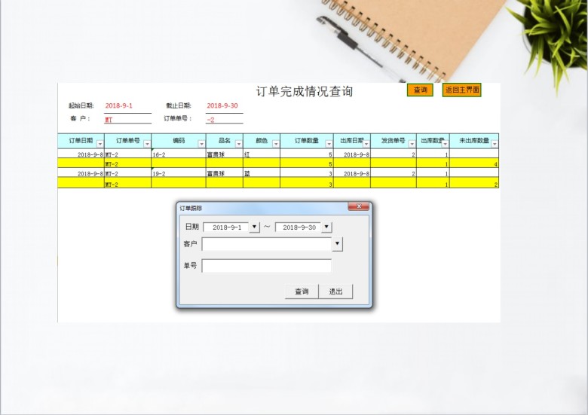Close the 订单跟踪 dialog
The height and width of the screenshot is (415, 588).
pyautogui.click(x=359, y=206)
